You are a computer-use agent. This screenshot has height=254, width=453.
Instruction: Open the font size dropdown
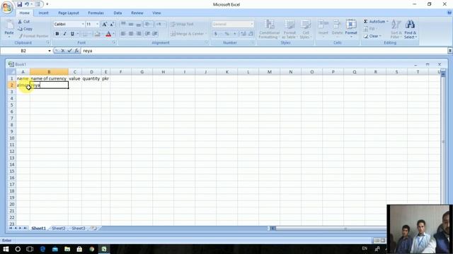(x=98, y=24)
